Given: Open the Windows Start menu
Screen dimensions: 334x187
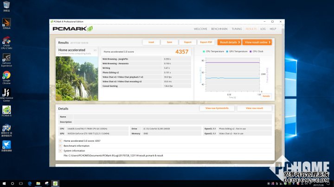Looking at the screenshot, I should click(x=4, y=183).
